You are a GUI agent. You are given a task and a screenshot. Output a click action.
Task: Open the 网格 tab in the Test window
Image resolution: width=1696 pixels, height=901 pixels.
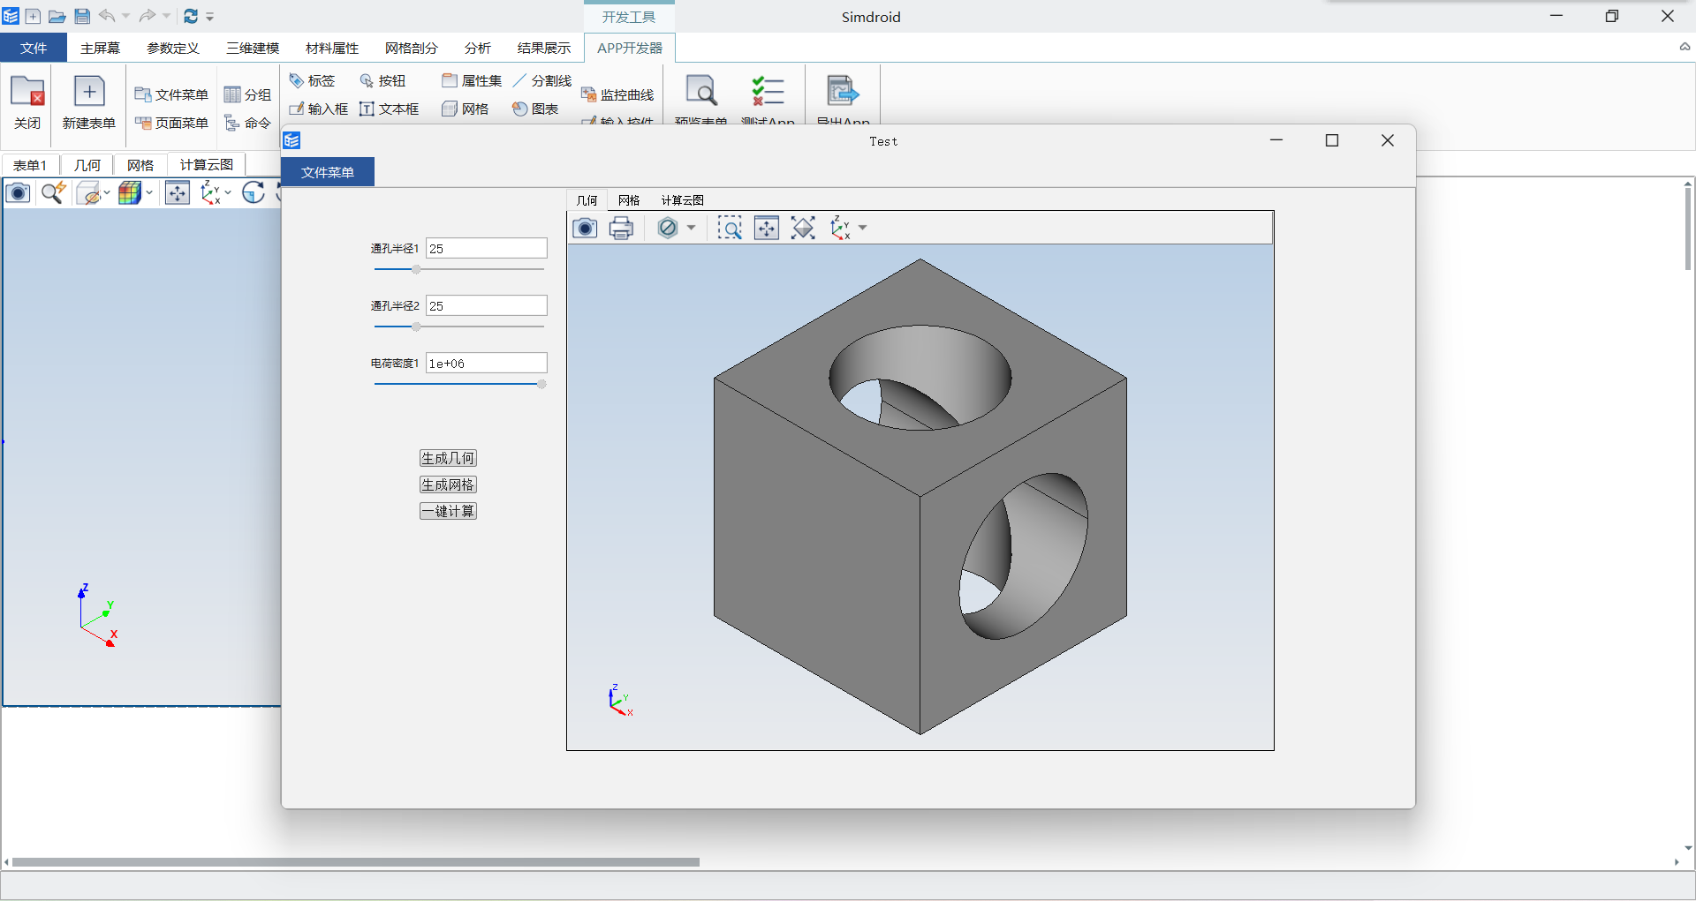coord(629,200)
